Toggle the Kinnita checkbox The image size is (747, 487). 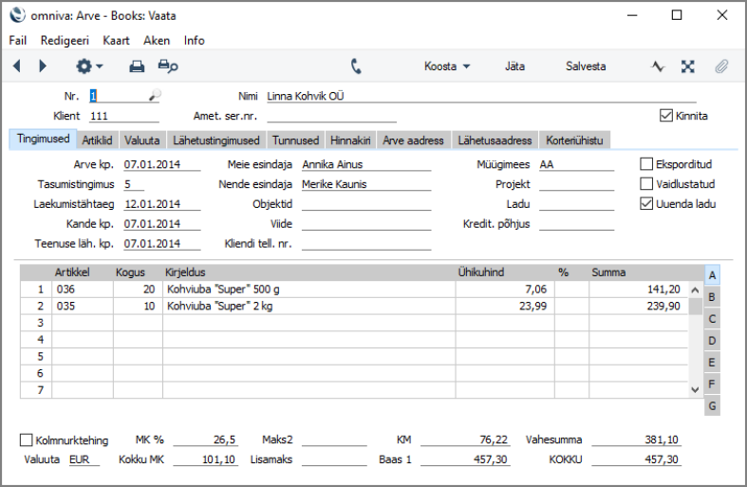[x=665, y=115]
